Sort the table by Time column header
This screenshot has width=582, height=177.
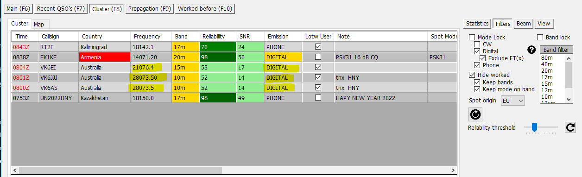click(x=25, y=36)
